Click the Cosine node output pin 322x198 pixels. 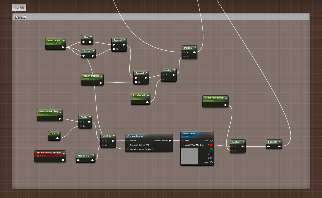93,56
